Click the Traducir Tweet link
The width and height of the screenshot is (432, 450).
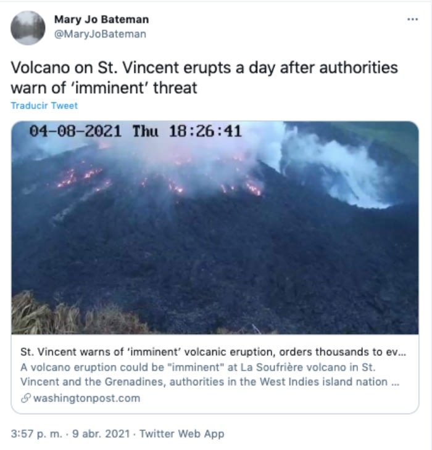(x=44, y=105)
